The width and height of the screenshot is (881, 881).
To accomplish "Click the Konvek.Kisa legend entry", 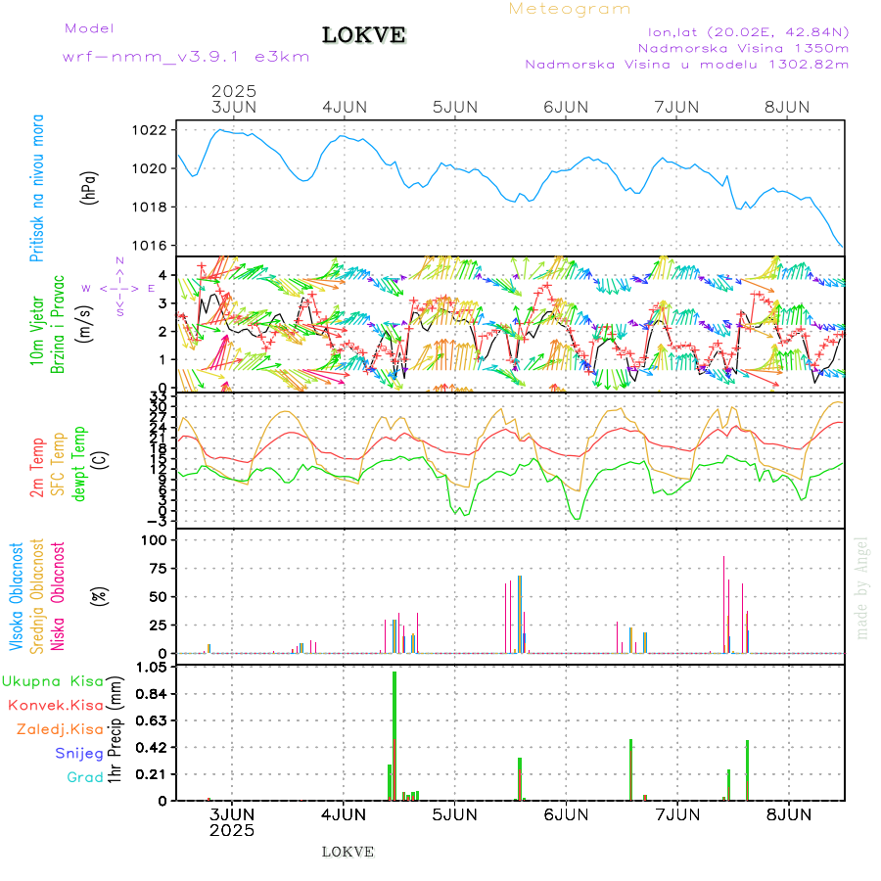I will point(55,705).
